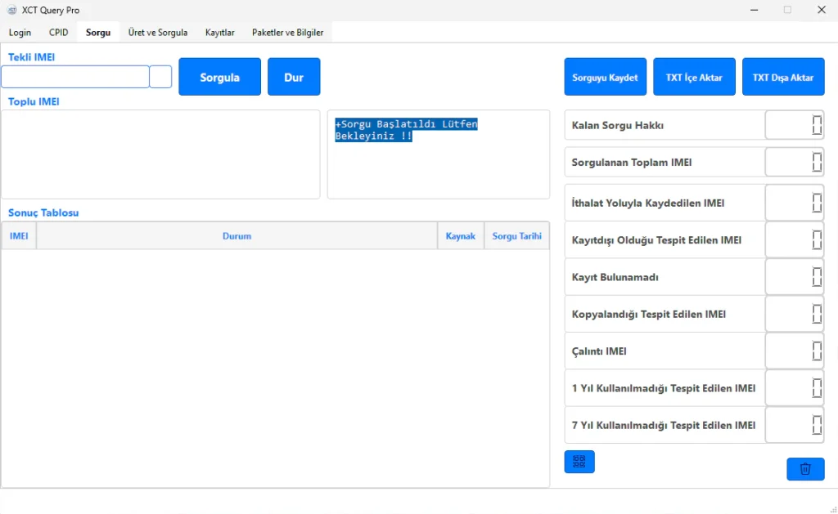Open the Üret ve Sorgula tab

click(158, 33)
